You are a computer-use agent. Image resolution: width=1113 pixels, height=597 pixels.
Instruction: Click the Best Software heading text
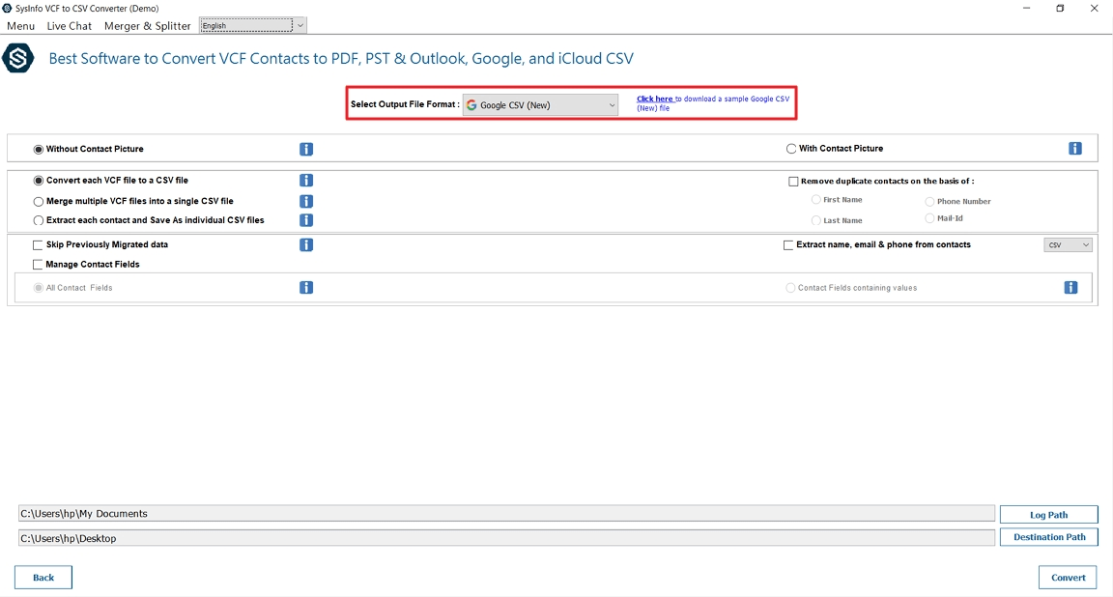click(341, 58)
